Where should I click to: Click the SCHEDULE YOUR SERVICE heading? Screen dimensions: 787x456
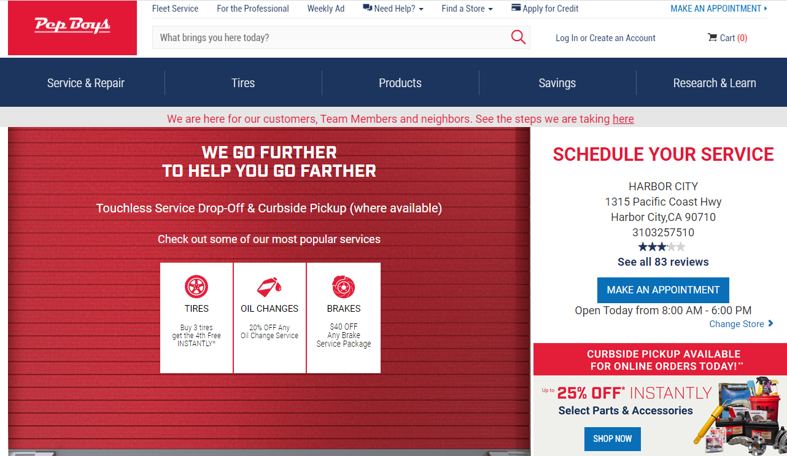pos(663,155)
